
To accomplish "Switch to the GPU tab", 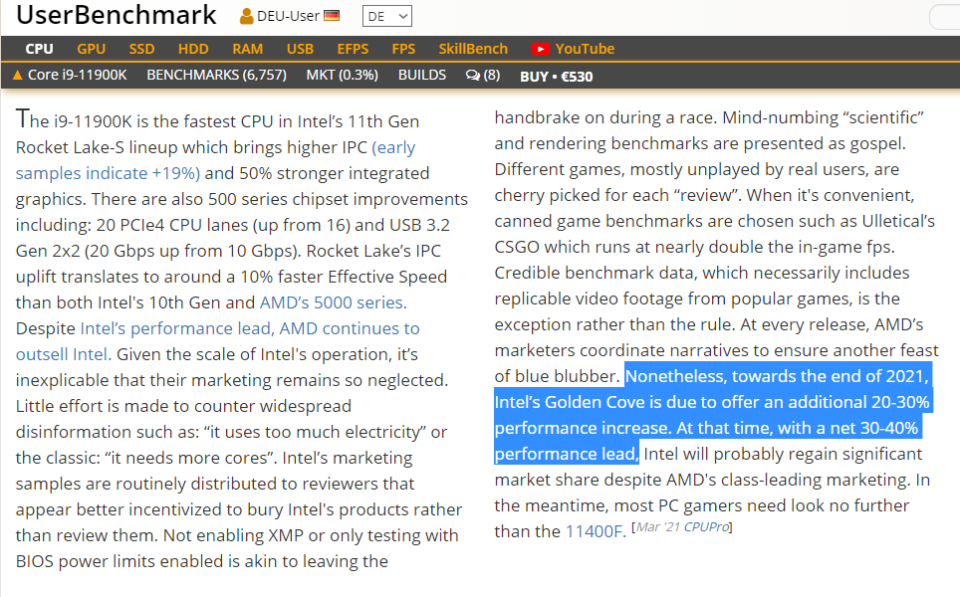I will pos(92,49).
